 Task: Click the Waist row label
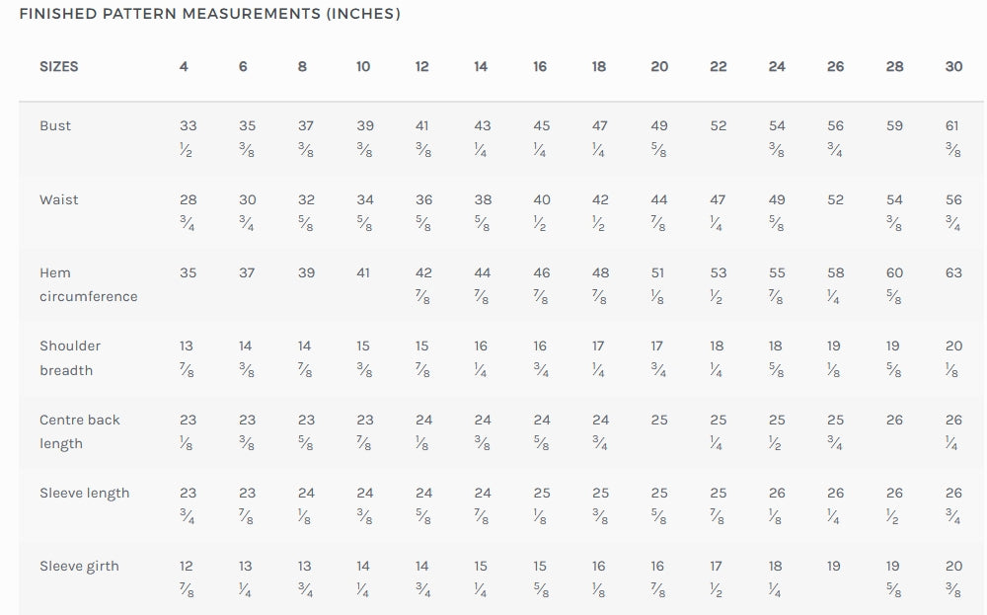59,199
